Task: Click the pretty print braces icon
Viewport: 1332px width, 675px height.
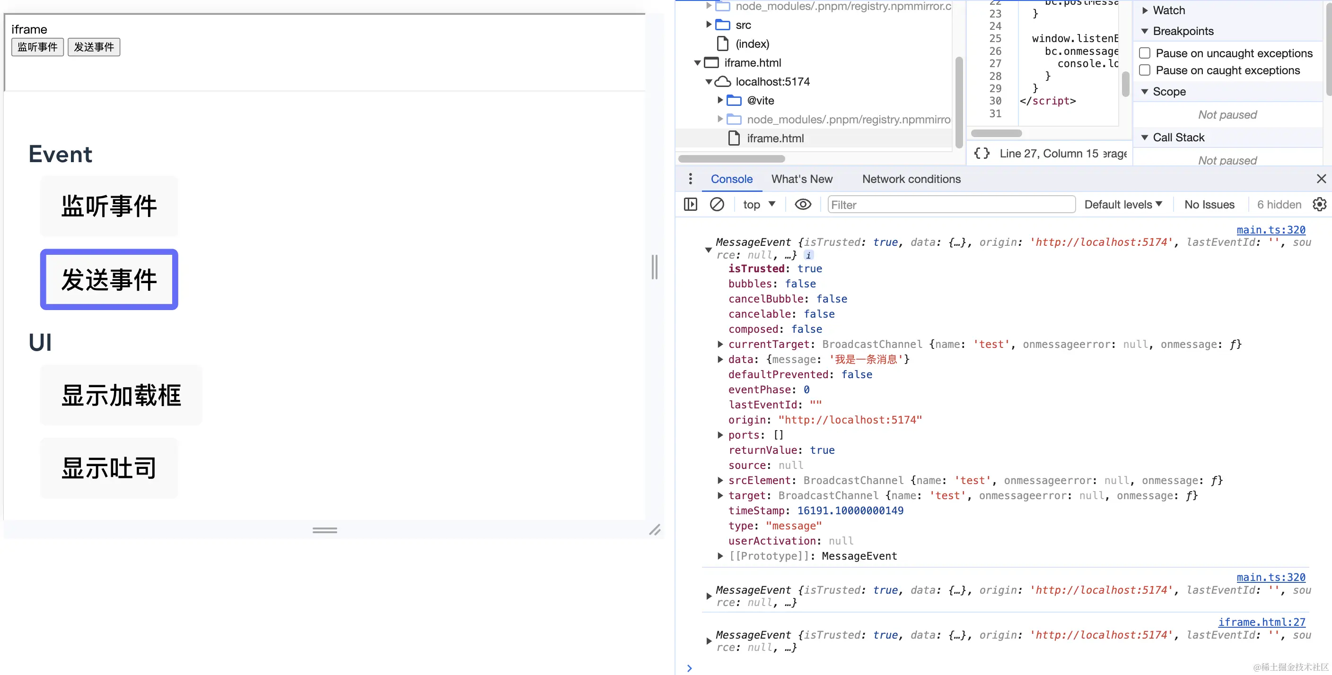Action: pyautogui.click(x=981, y=154)
